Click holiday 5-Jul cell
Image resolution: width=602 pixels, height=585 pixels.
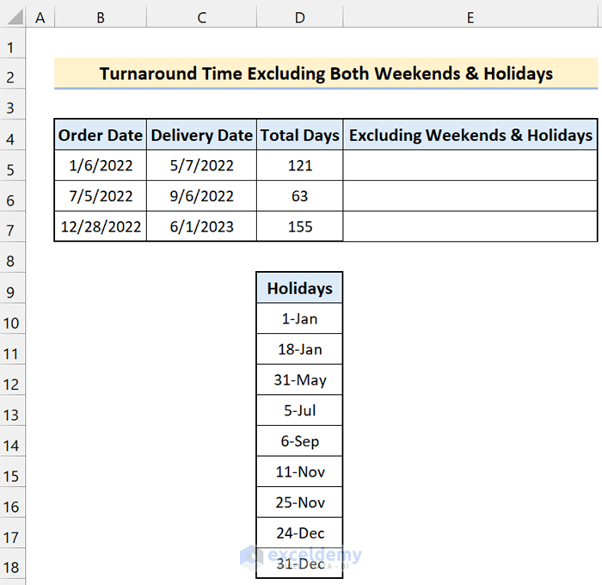click(300, 410)
